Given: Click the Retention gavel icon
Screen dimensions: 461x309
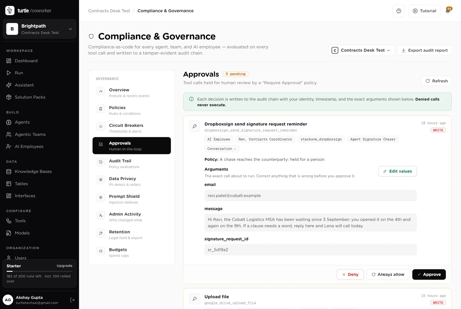Looking at the screenshot, I should click(x=101, y=233).
